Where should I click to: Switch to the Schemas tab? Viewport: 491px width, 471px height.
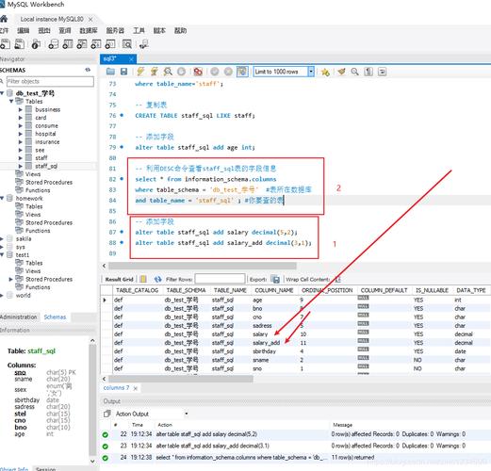[x=55, y=317]
